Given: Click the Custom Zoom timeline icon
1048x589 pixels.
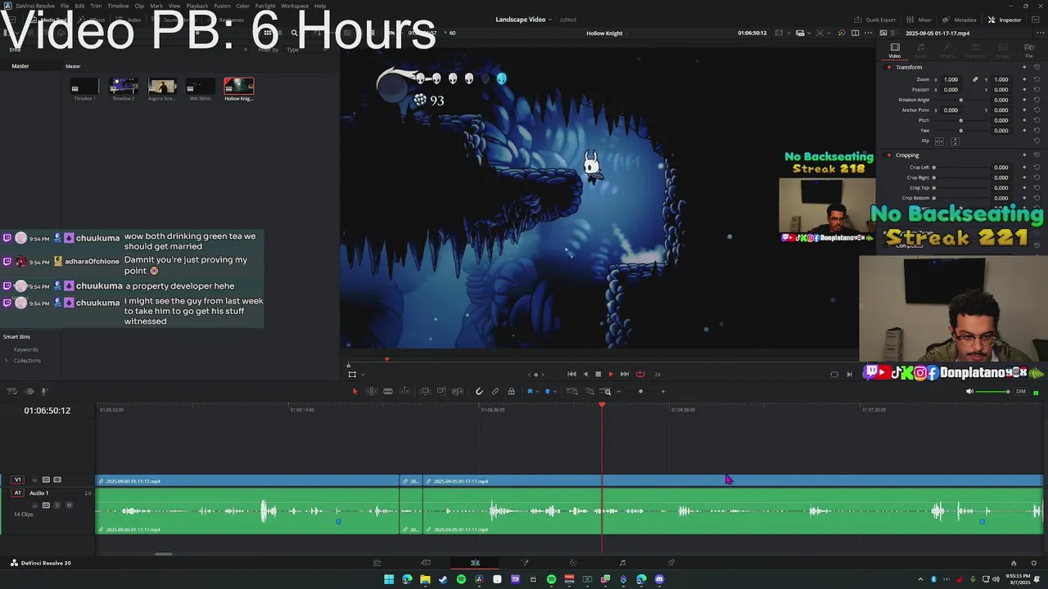Looking at the screenshot, I should (x=607, y=391).
